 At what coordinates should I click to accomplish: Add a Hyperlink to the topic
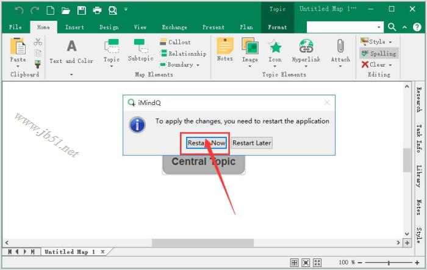click(x=306, y=51)
